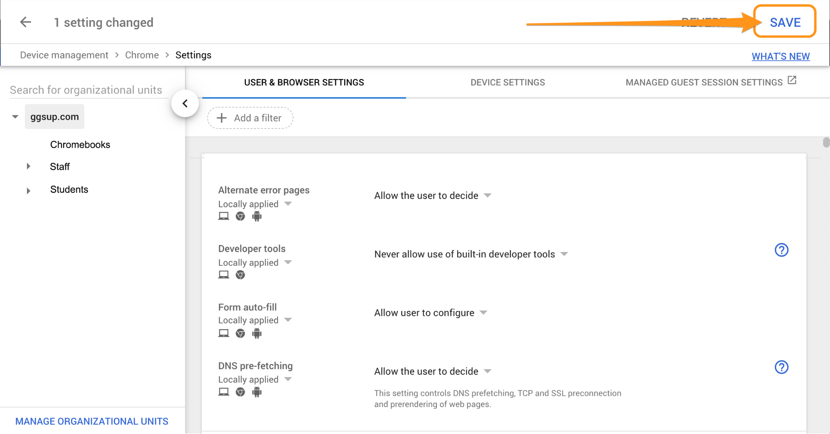Open the What's New link
The width and height of the screenshot is (830, 434).
(780, 56)
